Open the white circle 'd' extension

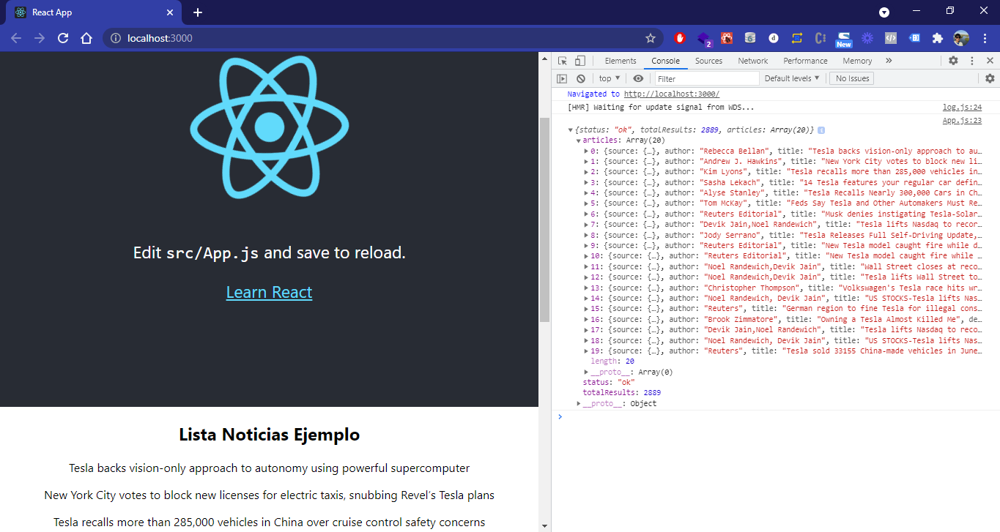[774, 38]
